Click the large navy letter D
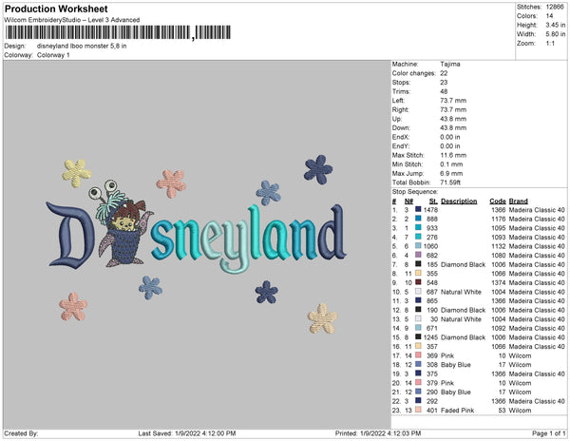The width and height of the screenshot is (570, 441). point(71,235)
